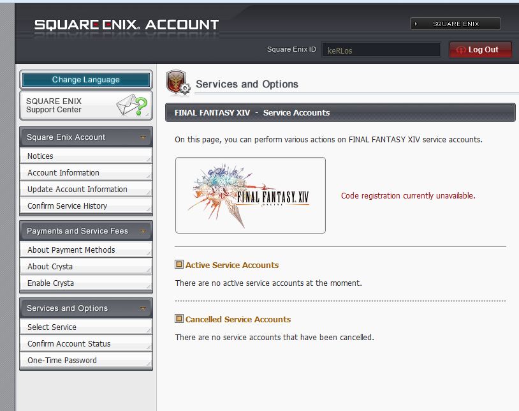Click the Active Service Accounts heading
This screenshot has height=411, width=519.
point(232,265)
